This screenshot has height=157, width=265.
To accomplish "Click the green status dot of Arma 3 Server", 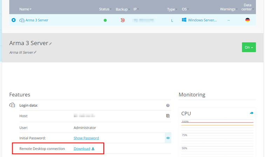I will (105, 20).
